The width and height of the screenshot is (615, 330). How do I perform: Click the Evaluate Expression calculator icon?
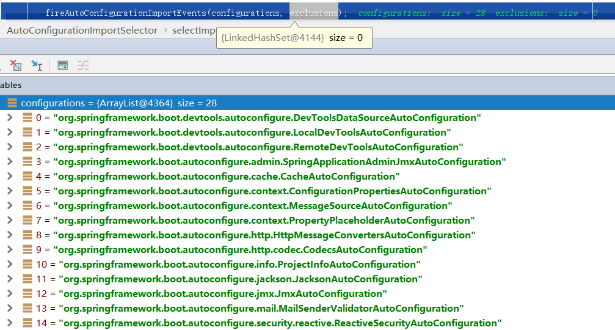[63, 65]
